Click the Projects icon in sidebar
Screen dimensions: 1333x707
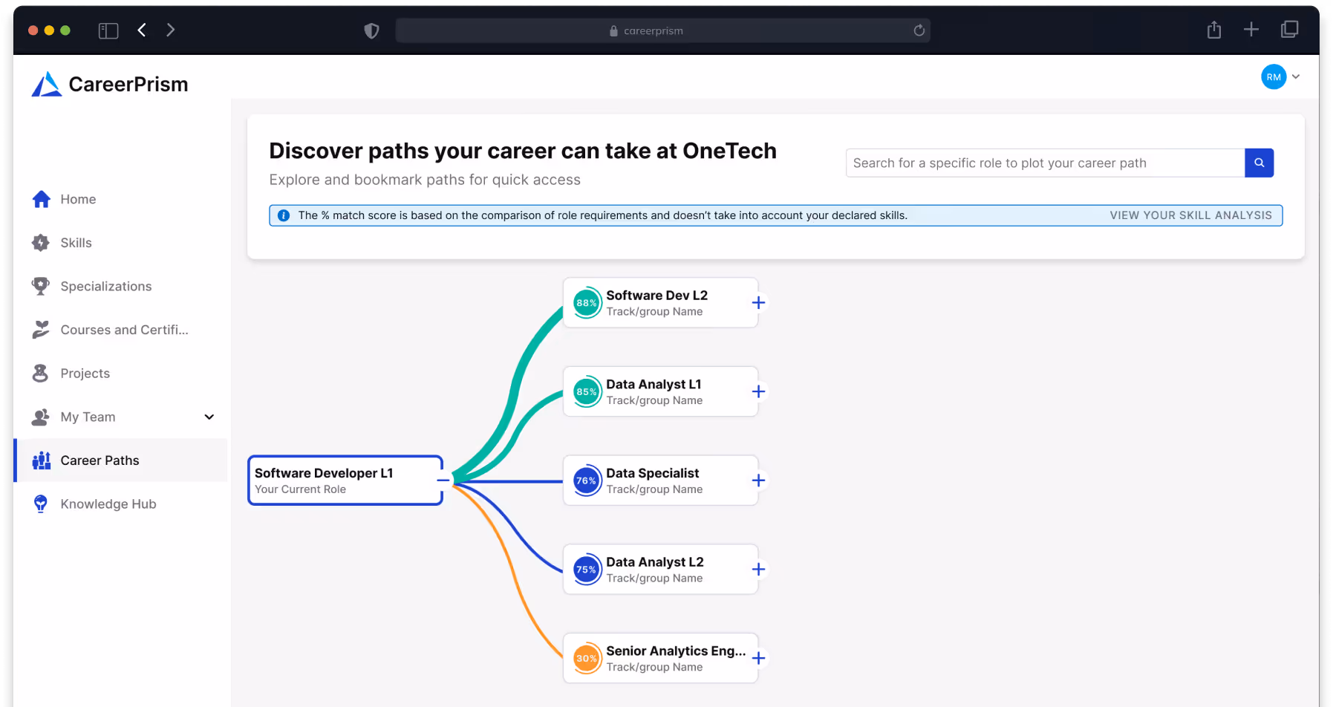41,373
